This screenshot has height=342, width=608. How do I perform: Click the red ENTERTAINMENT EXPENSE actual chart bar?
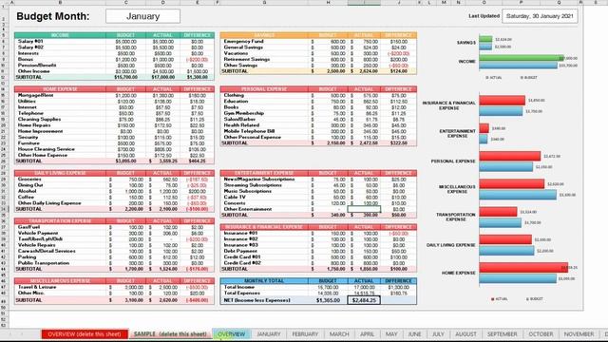[x=484, y=128]
